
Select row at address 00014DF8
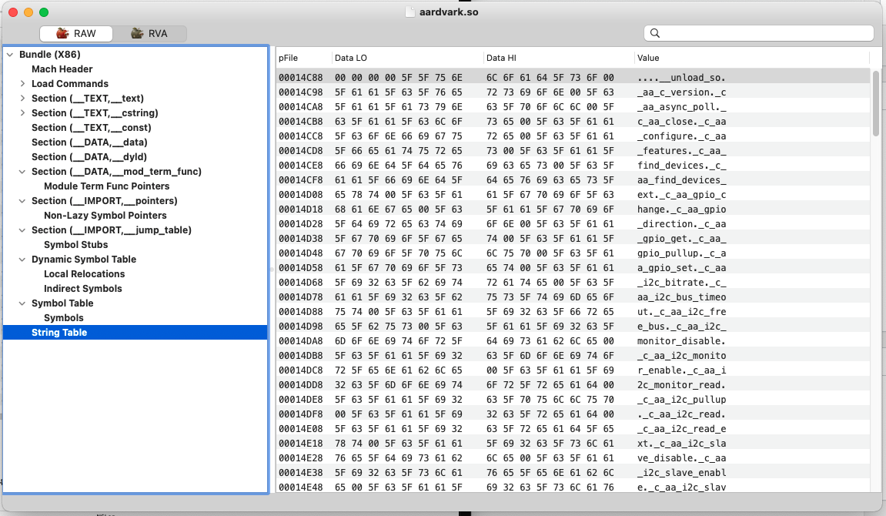click(x=573, y=414)
